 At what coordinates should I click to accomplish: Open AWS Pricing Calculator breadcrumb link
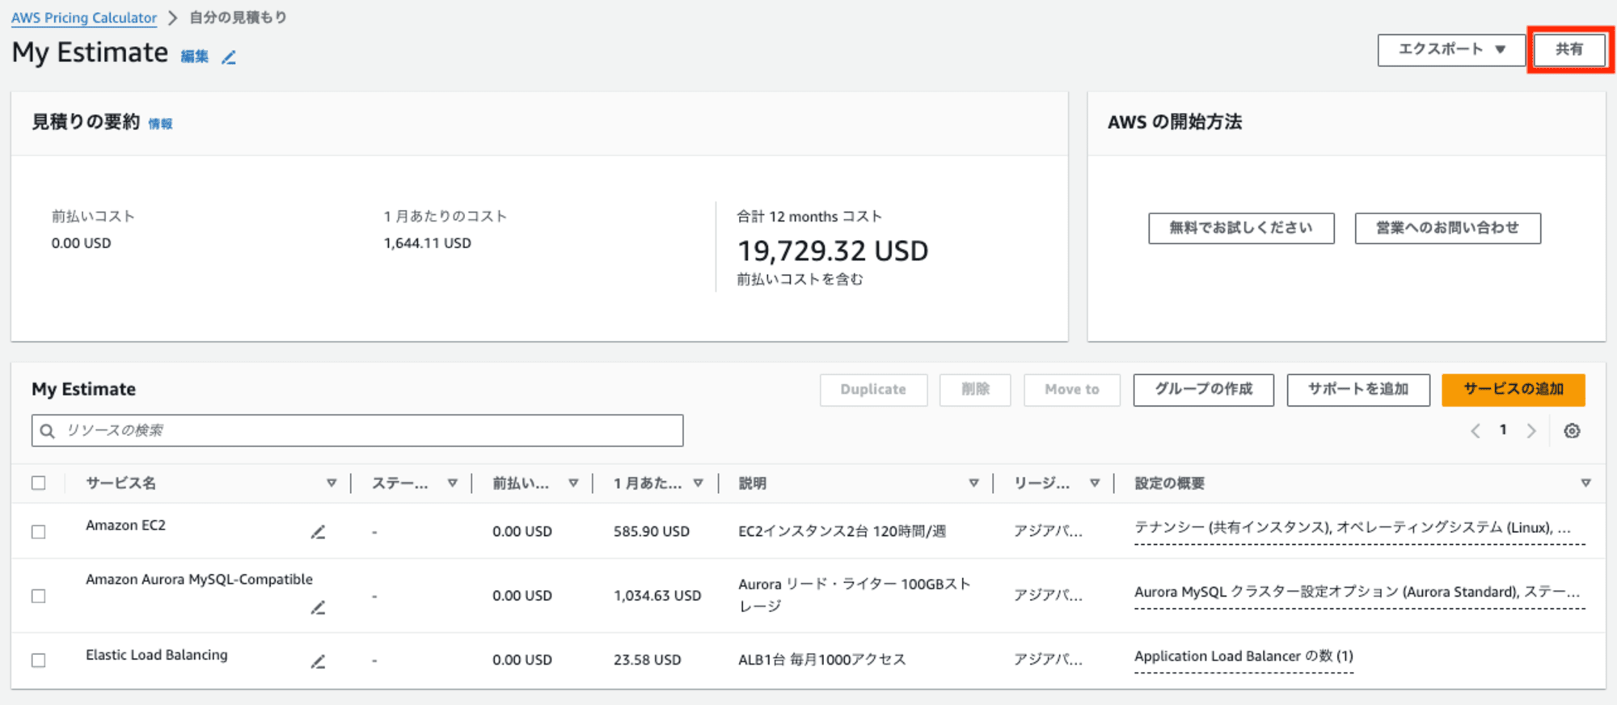coord(84,18)
